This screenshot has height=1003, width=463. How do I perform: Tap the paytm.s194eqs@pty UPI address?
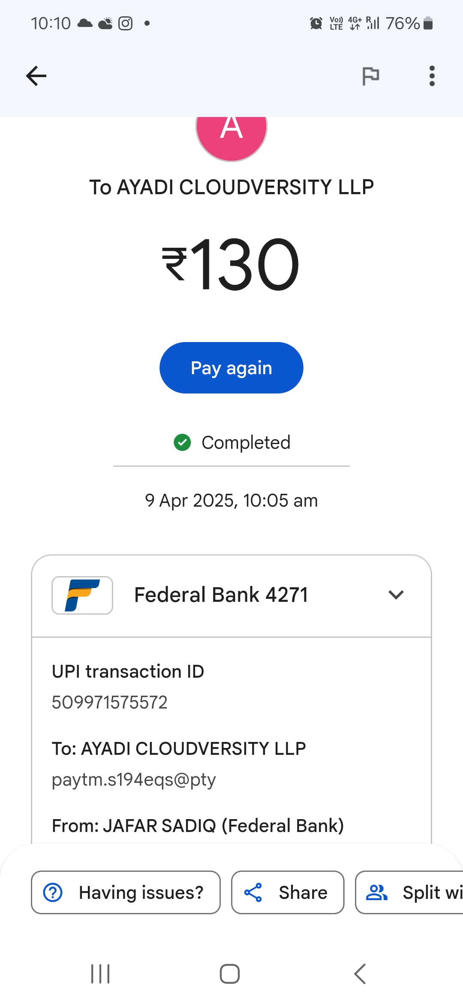coord(134,780)
